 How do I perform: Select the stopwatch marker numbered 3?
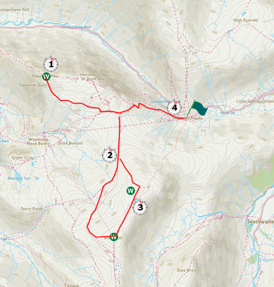(140, 207)
